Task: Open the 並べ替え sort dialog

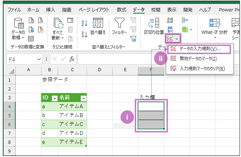Action: (x=98, y=26)
